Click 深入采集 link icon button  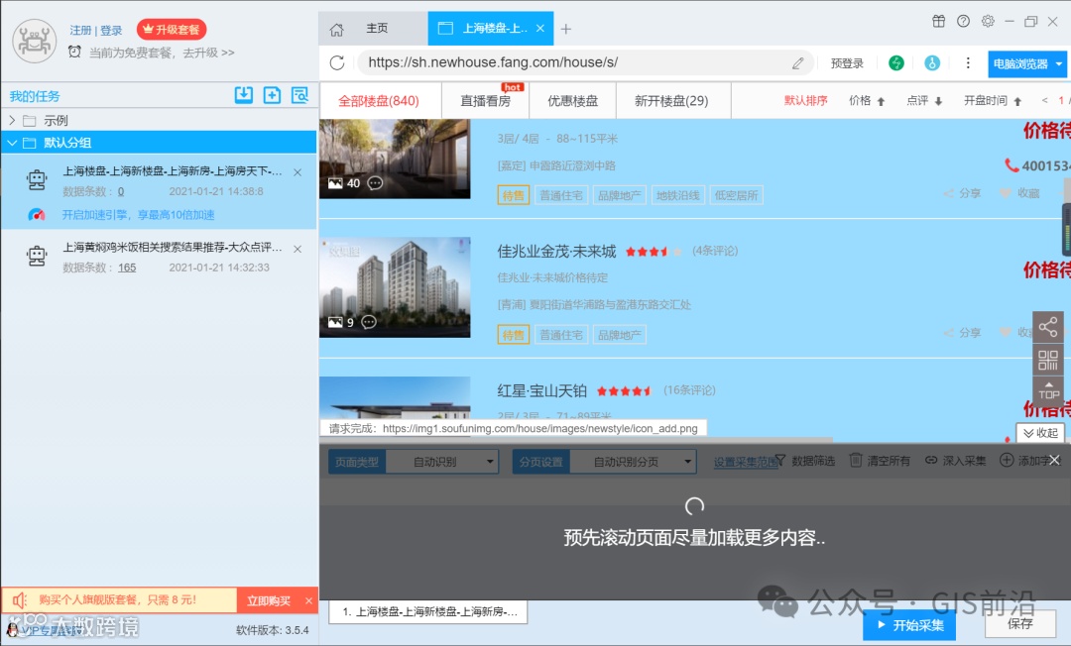[956, 461]
